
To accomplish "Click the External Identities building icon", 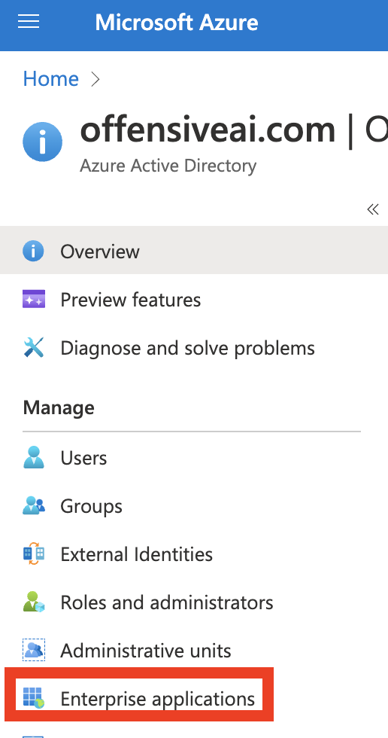I will point(33,554).
